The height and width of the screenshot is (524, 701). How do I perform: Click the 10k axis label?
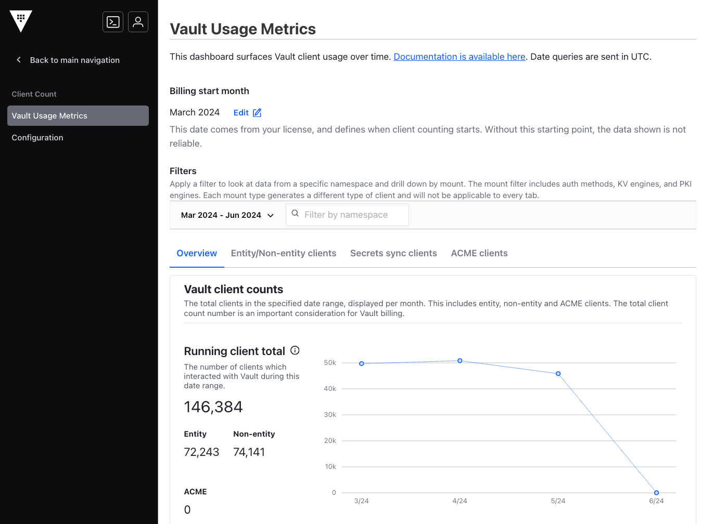330,467
